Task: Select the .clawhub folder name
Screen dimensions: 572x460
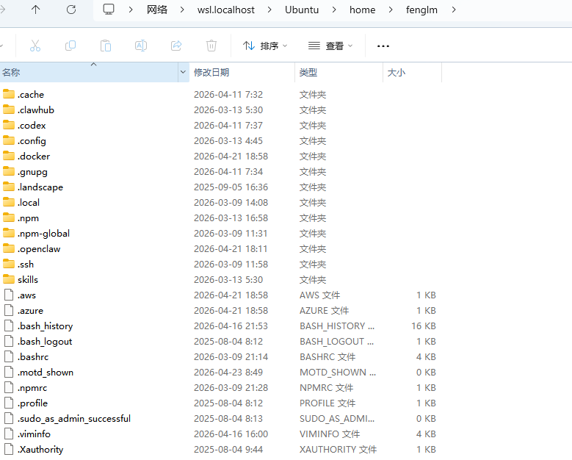Action: tap(36, 110)
